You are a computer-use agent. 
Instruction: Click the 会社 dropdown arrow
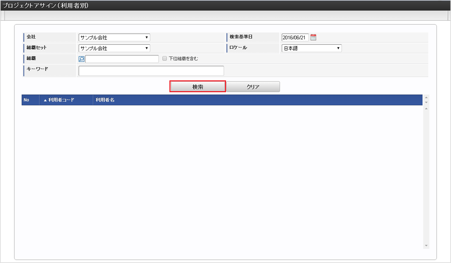coord(147,37)
